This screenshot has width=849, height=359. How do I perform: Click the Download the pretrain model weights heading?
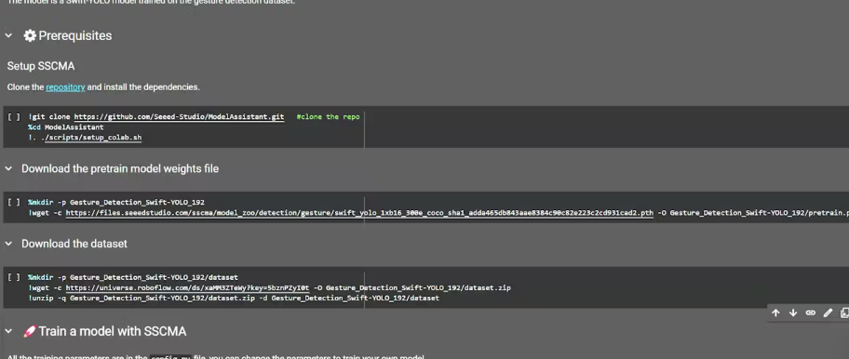[x=120, y=168]
